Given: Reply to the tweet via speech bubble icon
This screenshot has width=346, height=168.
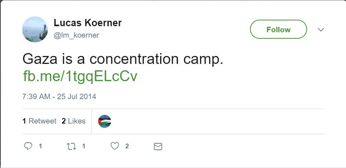Looking at the screenshot, I should [x=28, y=146].
